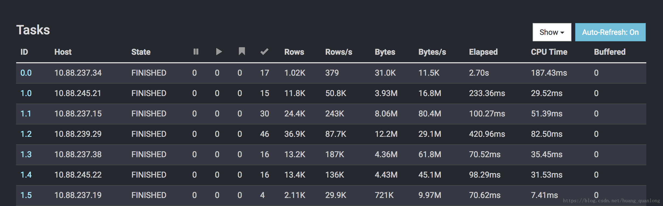Click the 721K bytes value

(384, 195)
